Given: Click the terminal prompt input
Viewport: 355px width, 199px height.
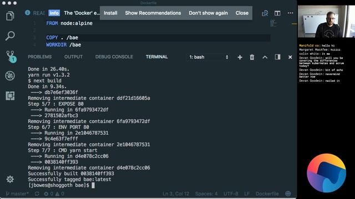Looking at the screenshot, I should (x=93, y=185).
